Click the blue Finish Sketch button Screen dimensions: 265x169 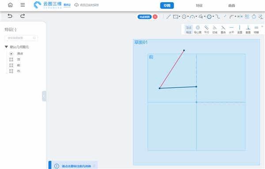[x=144, y=17]
